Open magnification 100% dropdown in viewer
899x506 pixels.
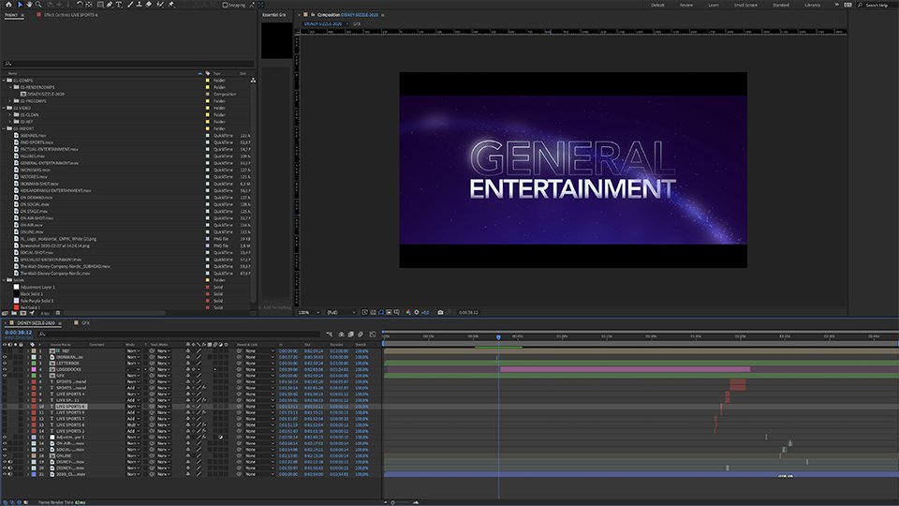tap(310, 312)
